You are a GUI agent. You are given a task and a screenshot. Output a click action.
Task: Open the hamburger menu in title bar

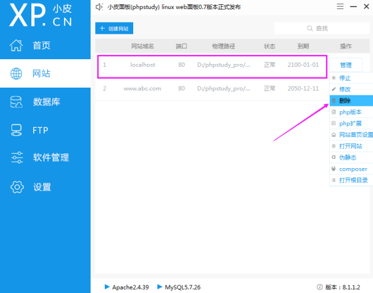point(339,7)
